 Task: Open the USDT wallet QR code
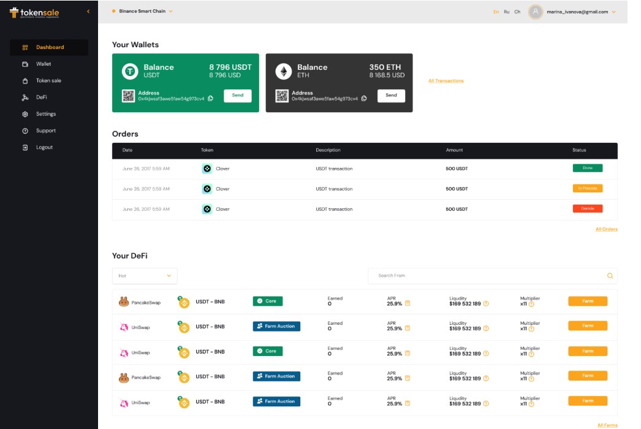pos(128,96)
